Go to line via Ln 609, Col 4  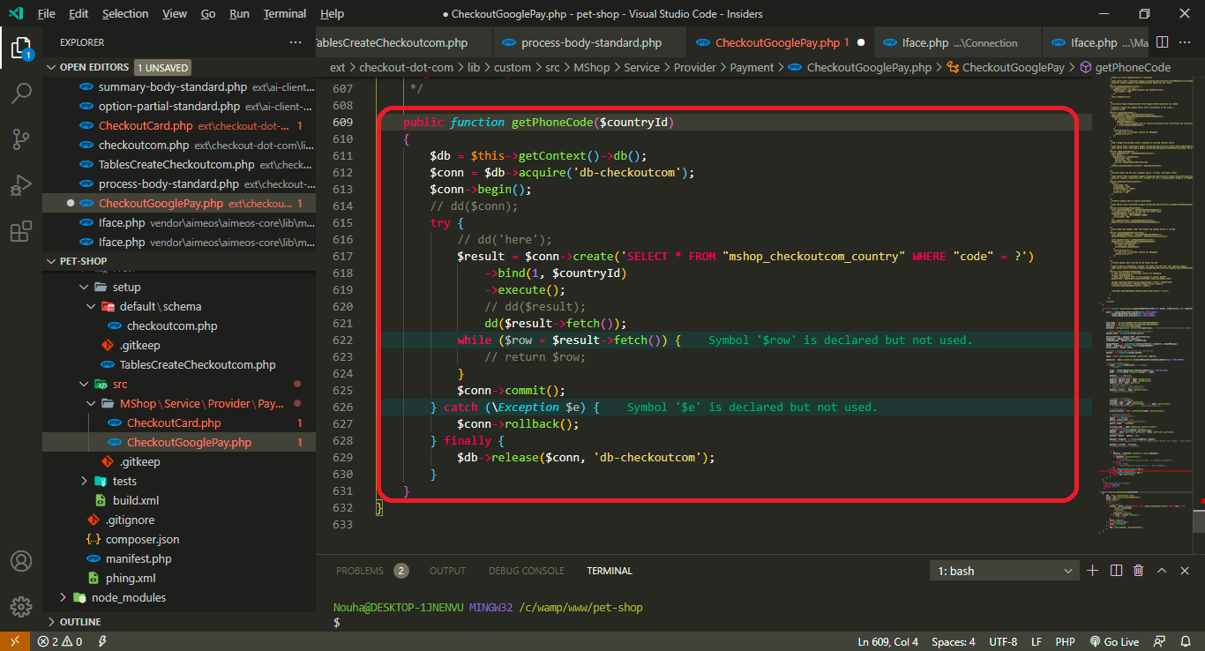[888, 642]
